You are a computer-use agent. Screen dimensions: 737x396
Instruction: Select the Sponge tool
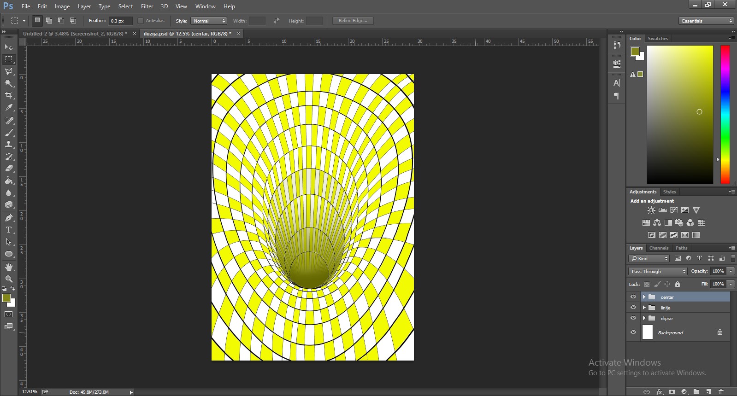[9, 204]
